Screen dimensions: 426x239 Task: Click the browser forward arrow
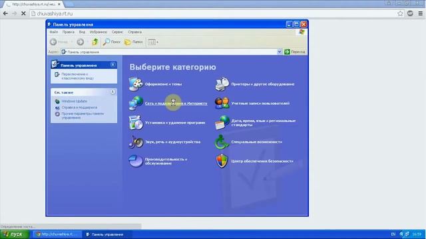pyautogui.click(x=14, y=13)
